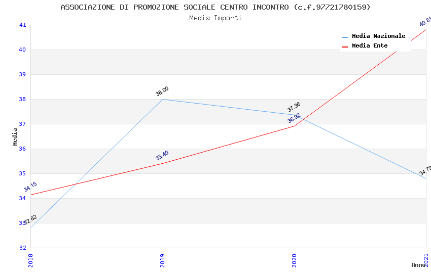Click the 2018 year label on x-axis

click(30, 260)
